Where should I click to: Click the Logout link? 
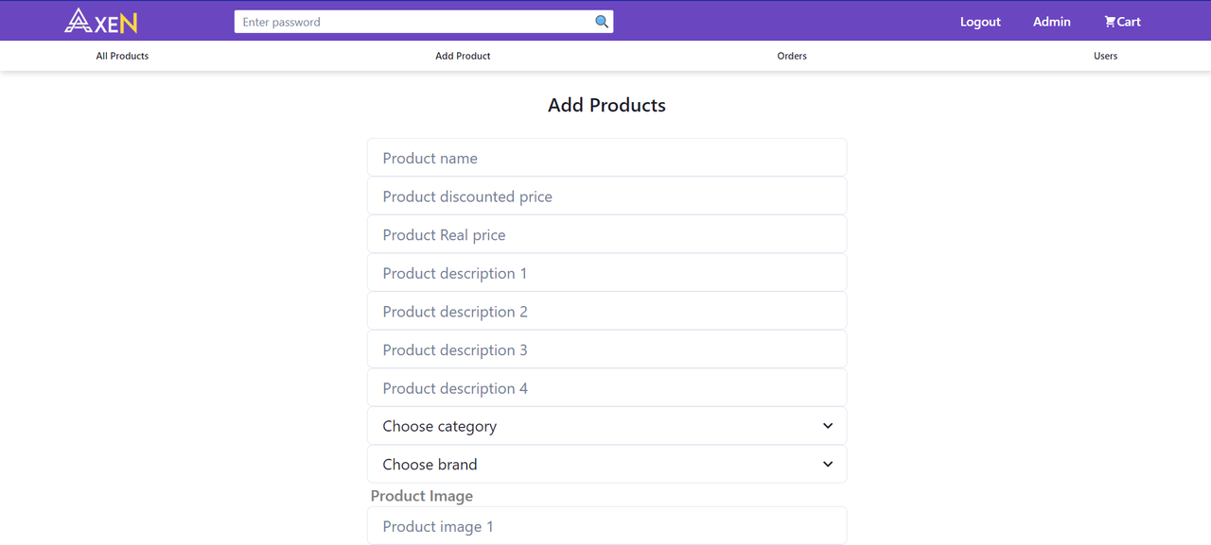click(980, 22)
